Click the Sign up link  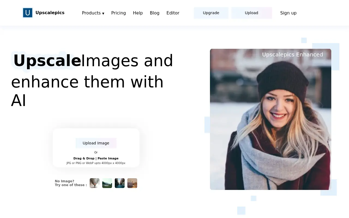click(288, 13)
